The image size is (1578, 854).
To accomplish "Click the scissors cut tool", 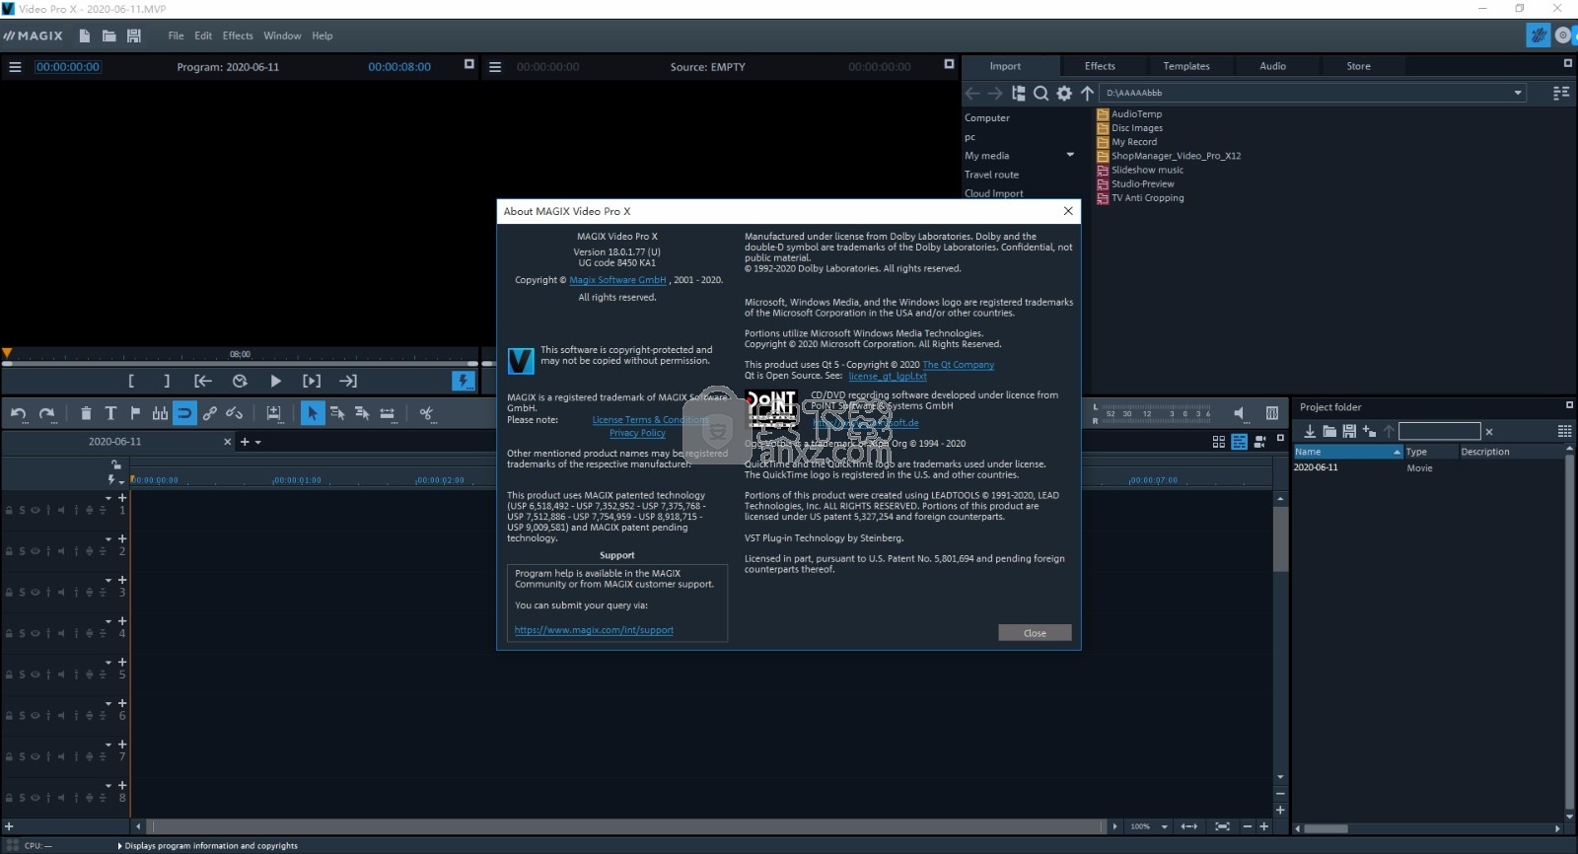I will [x=426, y=413].
